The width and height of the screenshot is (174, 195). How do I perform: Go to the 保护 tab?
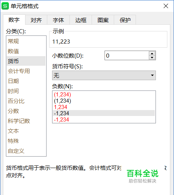click(125, 20)
